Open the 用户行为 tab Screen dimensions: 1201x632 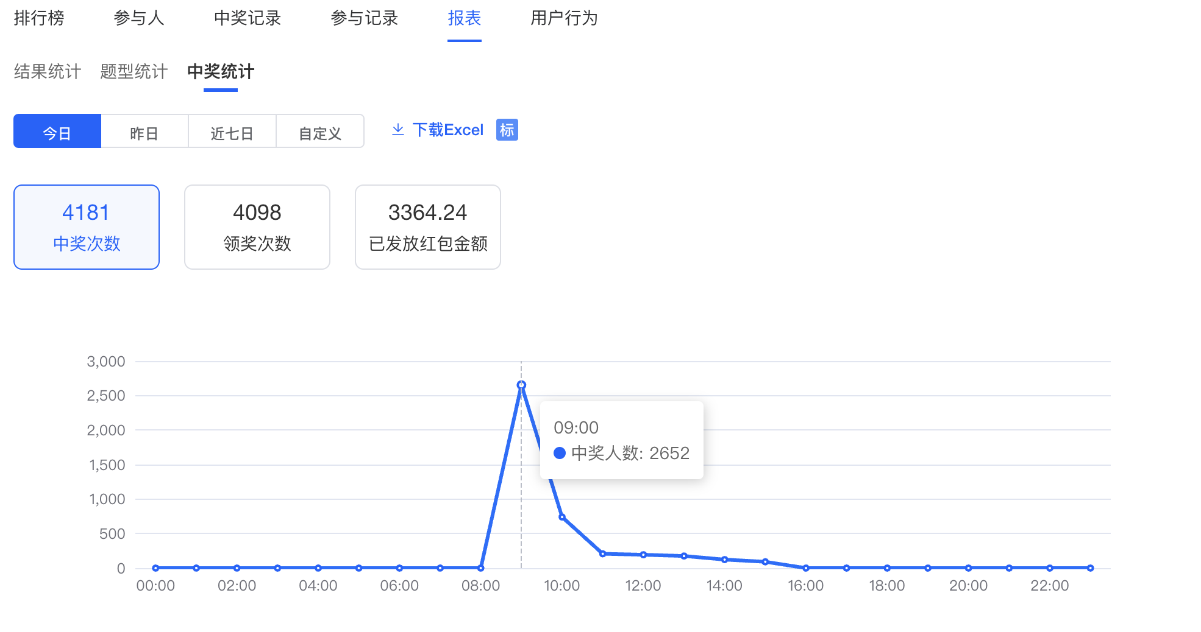tap(564, 18)
